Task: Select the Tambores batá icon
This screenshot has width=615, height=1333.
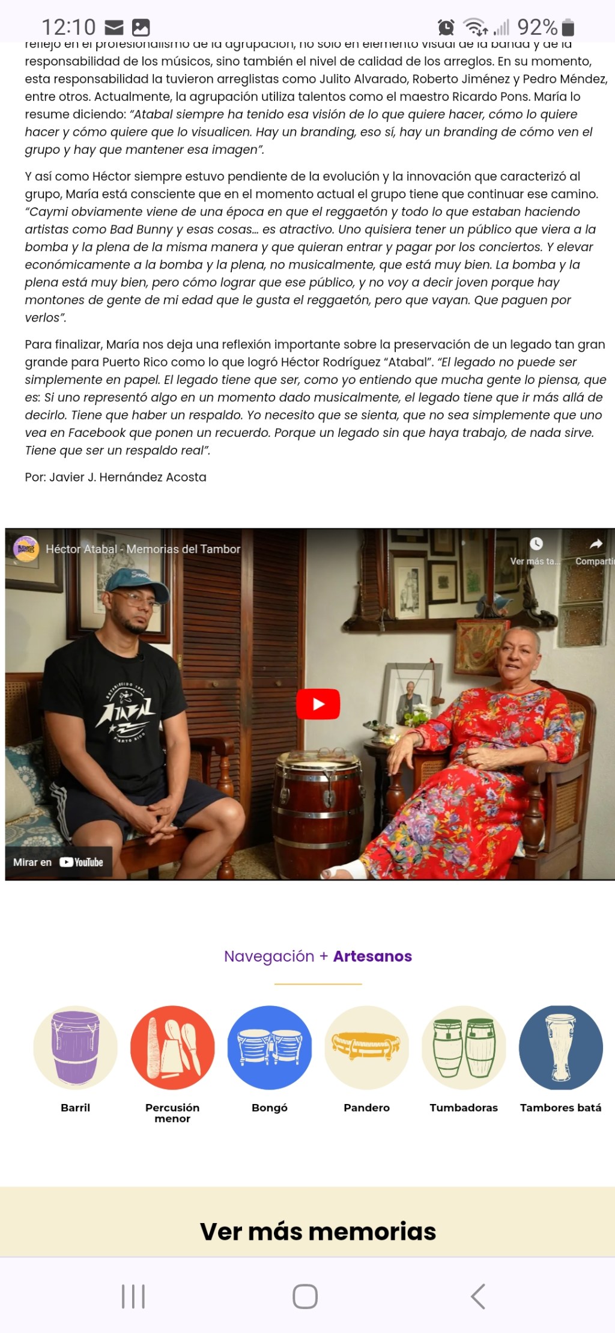Action: (x=561, y=1048)
